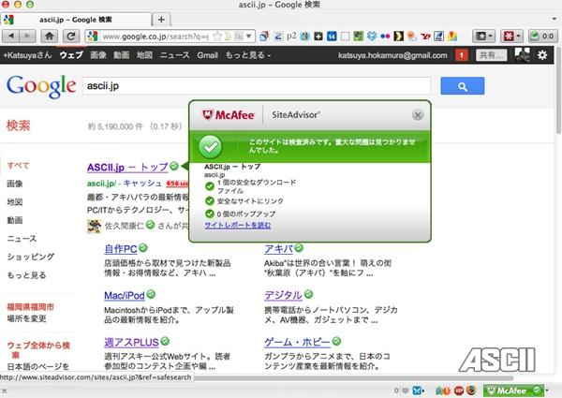Select the ascii.jp - Google 検索 tab

coord(76,20)
